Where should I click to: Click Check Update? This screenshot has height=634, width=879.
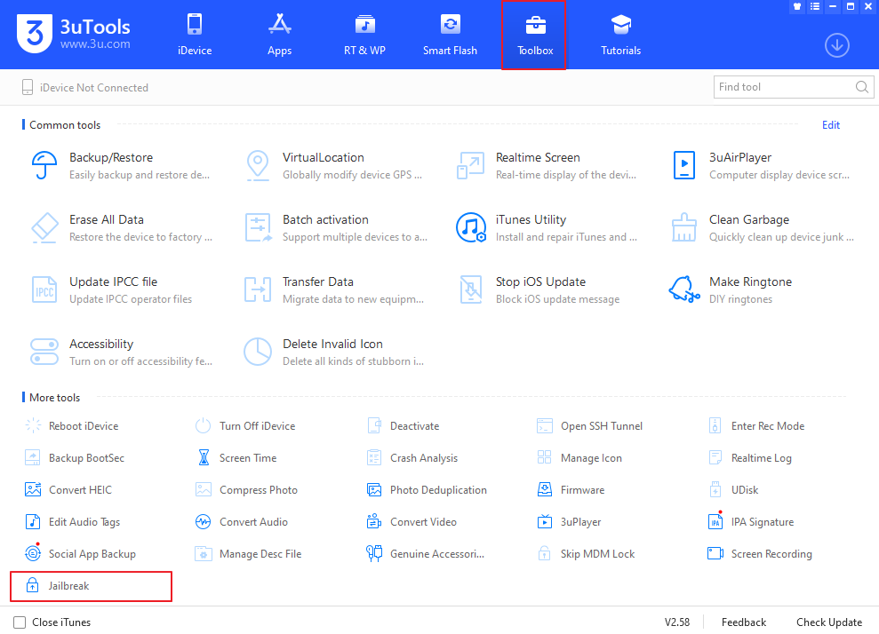click(829, 622)
